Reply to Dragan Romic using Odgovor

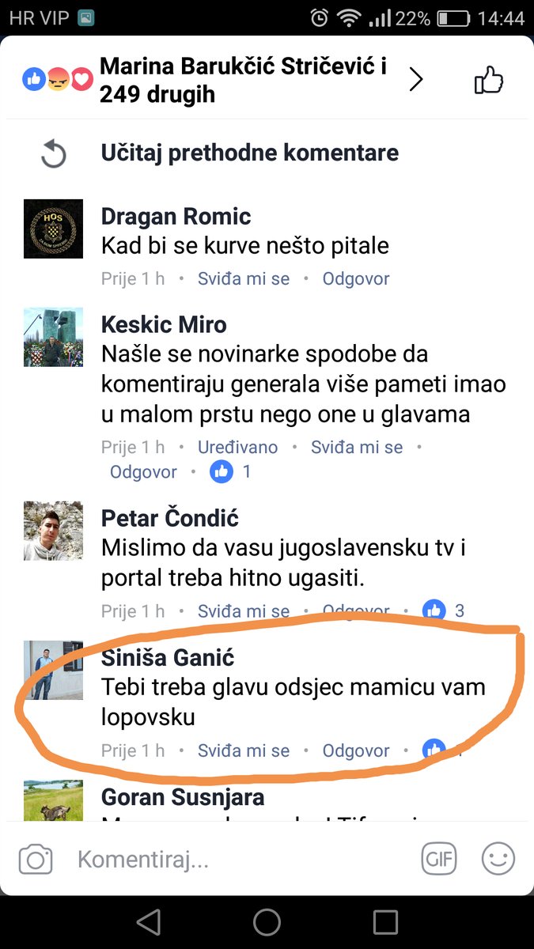pyautogui.click(x=356, y=278)
